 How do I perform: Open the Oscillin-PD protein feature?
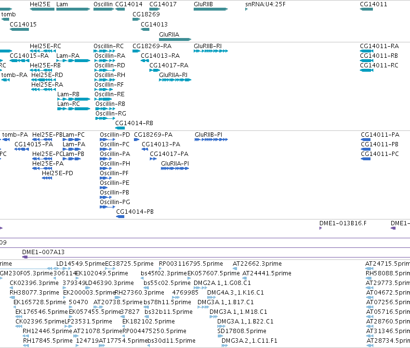(x=115, y=135)
